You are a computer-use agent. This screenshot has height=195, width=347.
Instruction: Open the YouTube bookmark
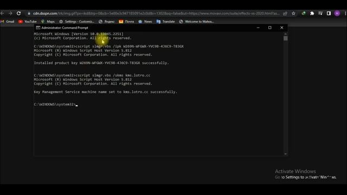[x=28, y=22]
